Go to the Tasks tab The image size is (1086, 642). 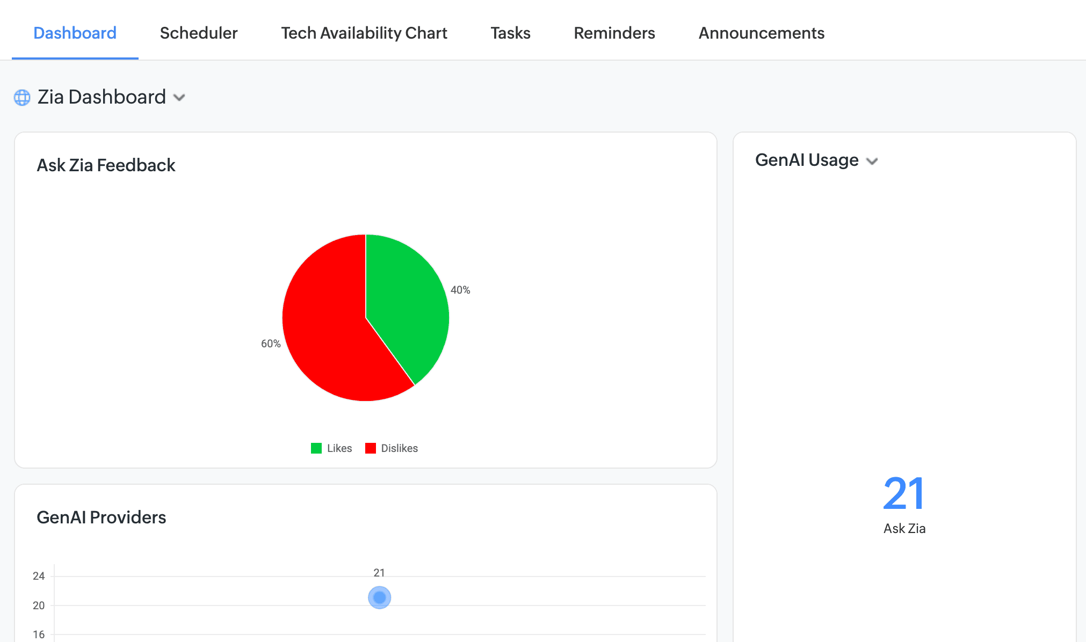(x=510, y=33)
